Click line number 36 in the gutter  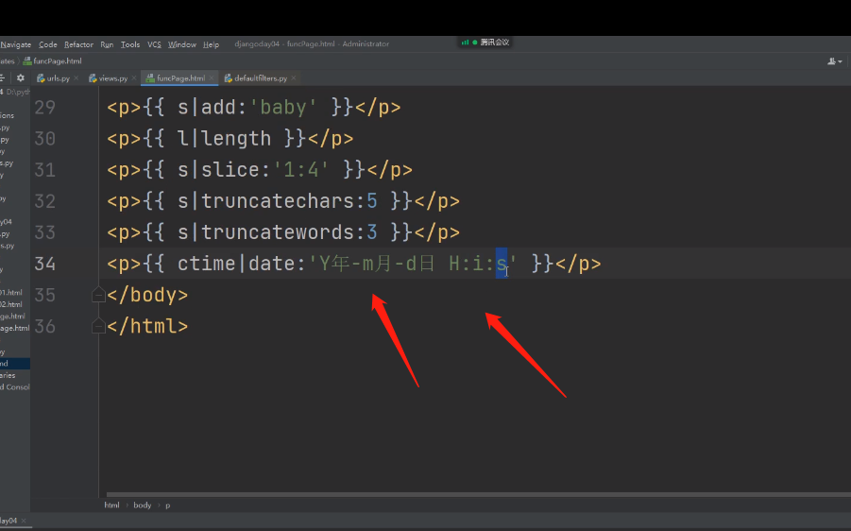point(45,326)
